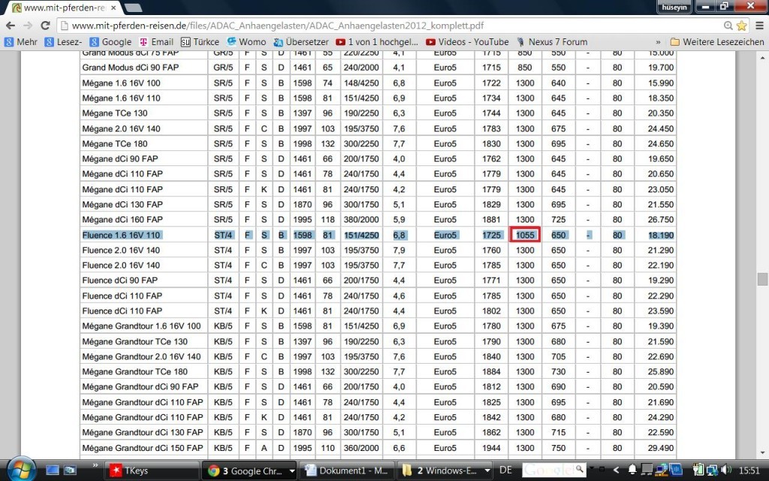The height and width of the screenshot is (481, 769).
Task: Bookmark this page with the star icon
Action: point(740,26)
